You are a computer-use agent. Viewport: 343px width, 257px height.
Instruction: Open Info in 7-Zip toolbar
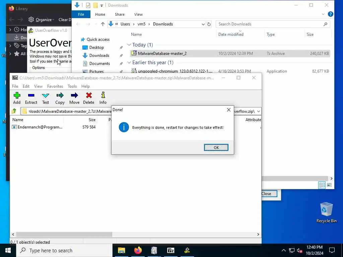(x=103, y=98)
